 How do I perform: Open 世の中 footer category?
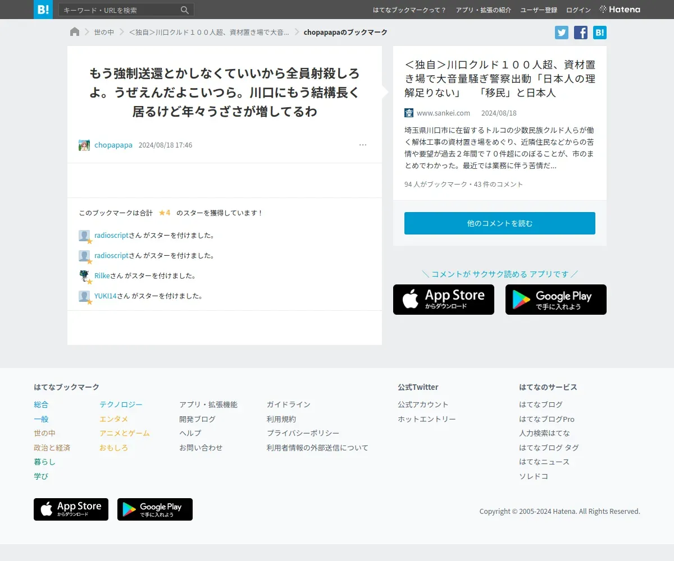(x=44, y=433)
